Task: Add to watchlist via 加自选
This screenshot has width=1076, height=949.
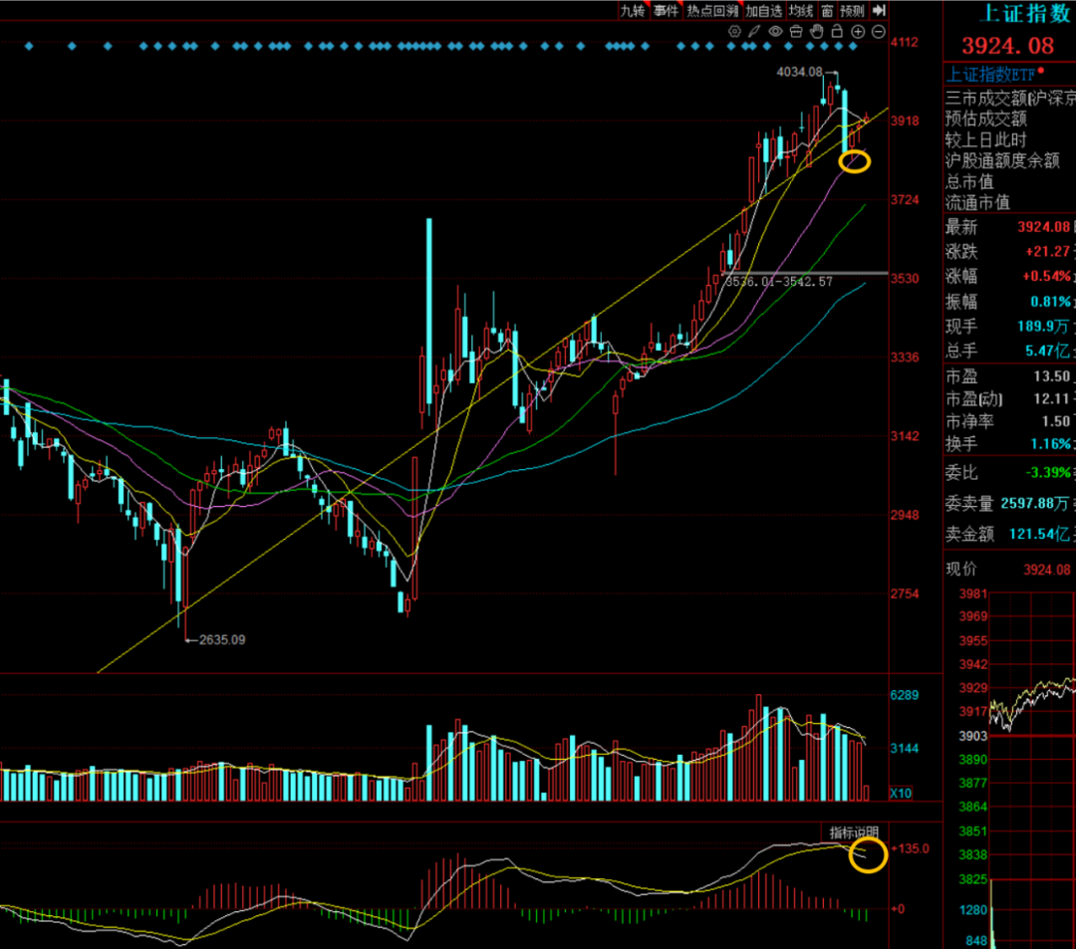Action: pyautogui.click(x=764, y=10)
